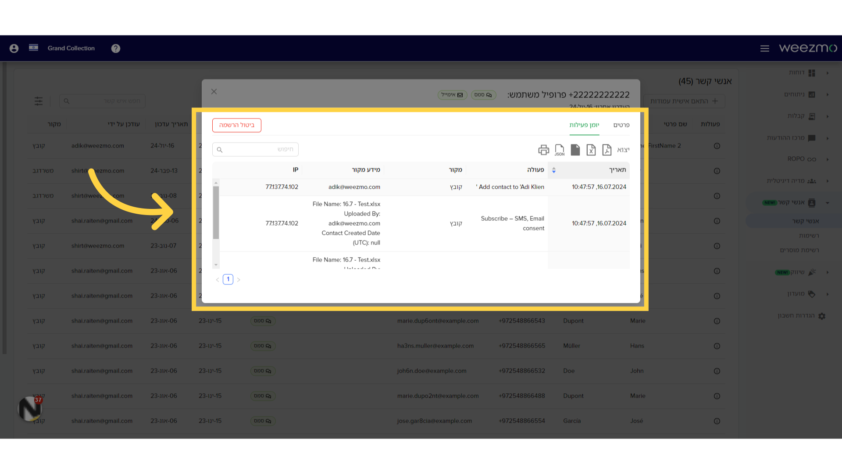Click the vertical scrollbar of the activity log
The height and width of the screenshot is (474, 842).
[216, 213]
